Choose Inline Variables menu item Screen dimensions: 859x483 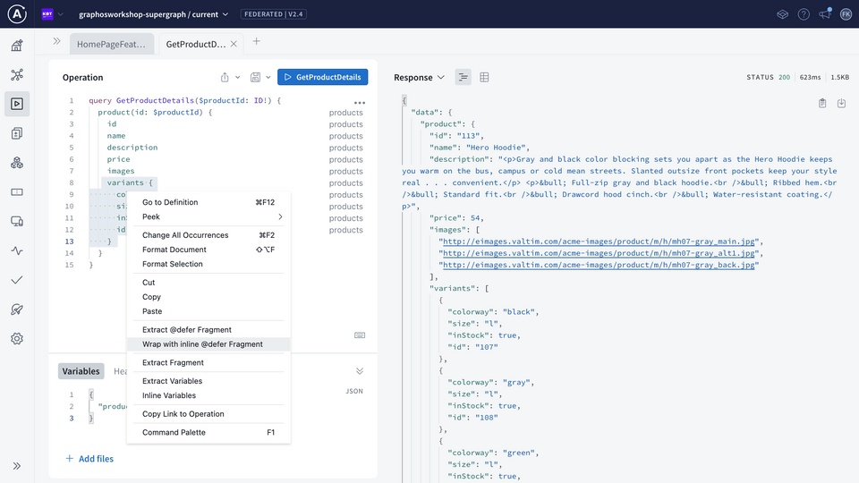[x=208, y=395]
